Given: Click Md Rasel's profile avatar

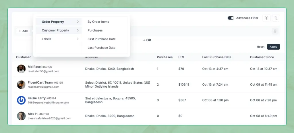Looking at the screenshot, I should (21, 69).
